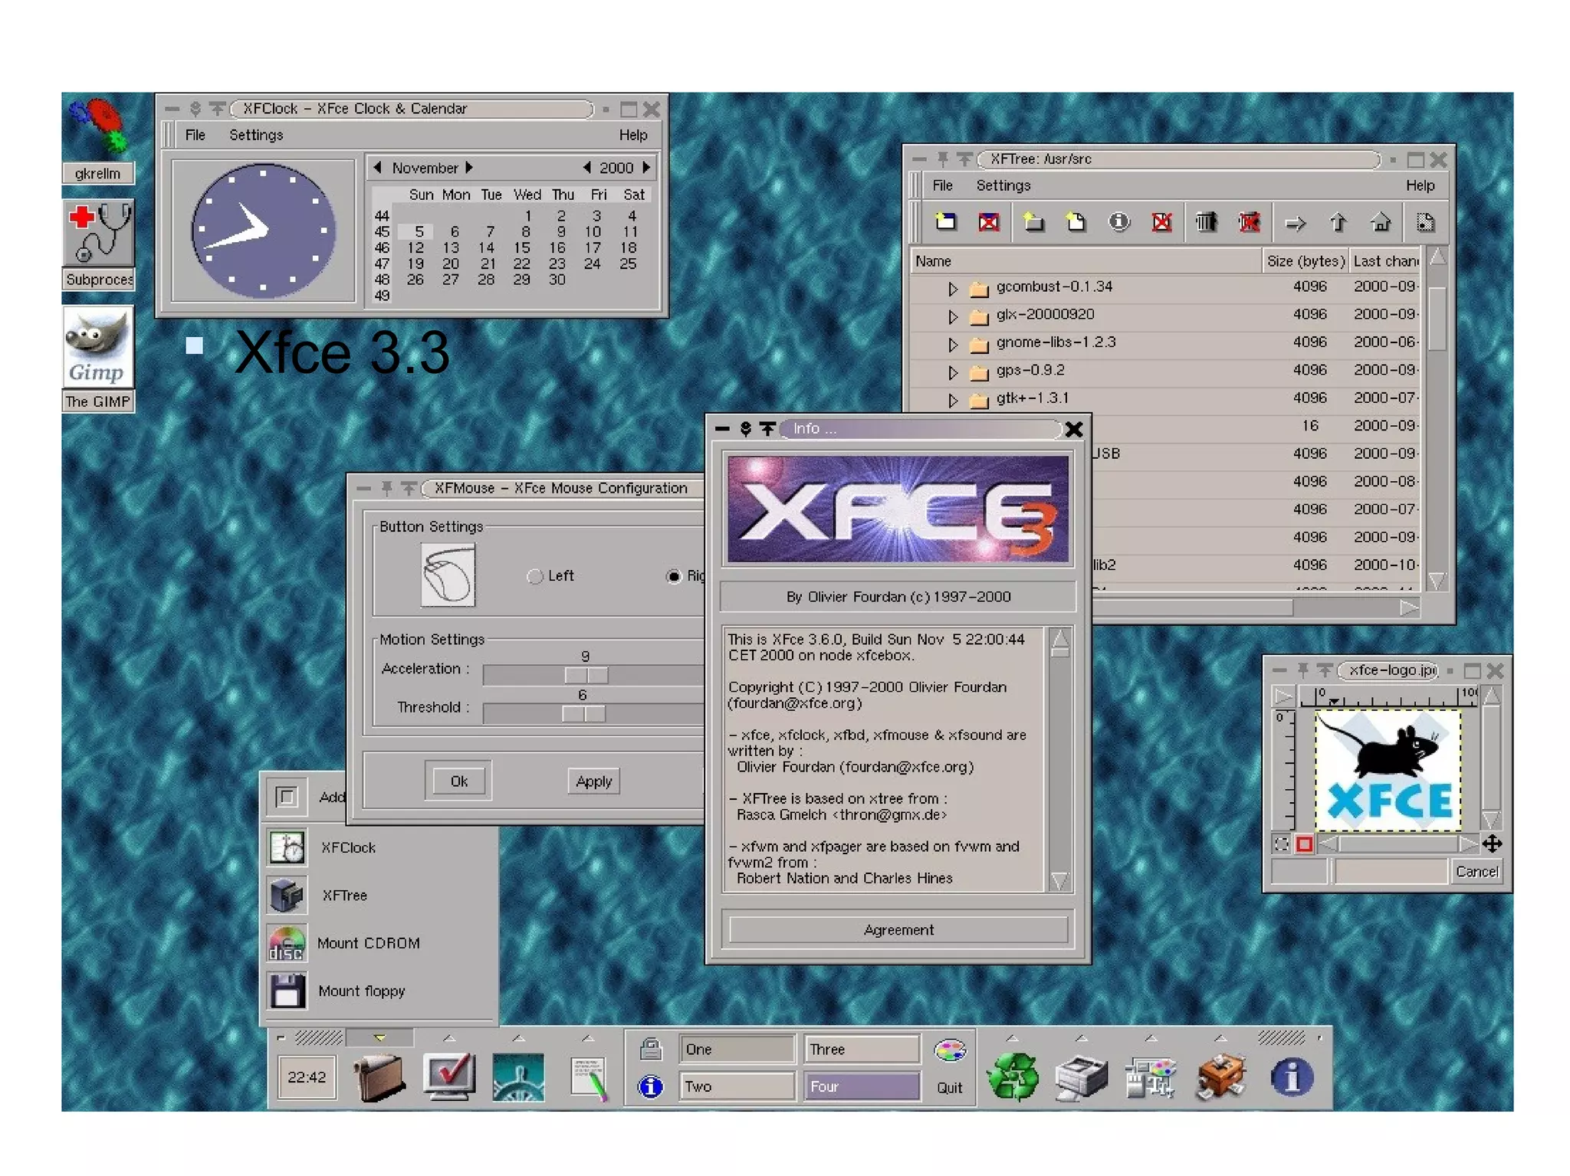Screen dimensions: 1570x1176
Task: Click the Acceleration slider handle
Action: [586, 675]
